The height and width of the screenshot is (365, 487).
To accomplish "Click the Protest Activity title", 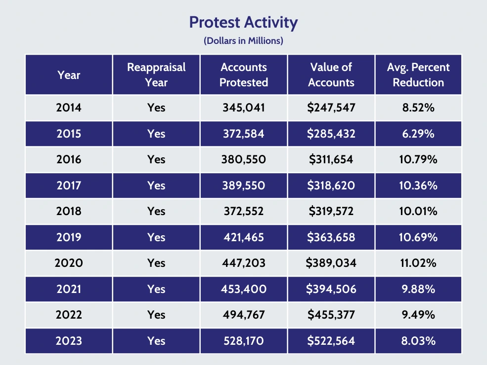I will click(243, 23).
